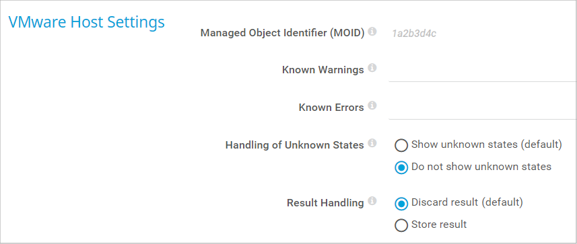Show help for Known Errors

(372, 106)
